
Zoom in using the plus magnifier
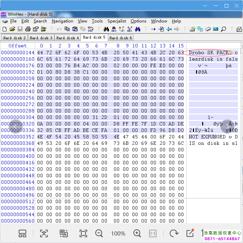click(x=137, y=233)
